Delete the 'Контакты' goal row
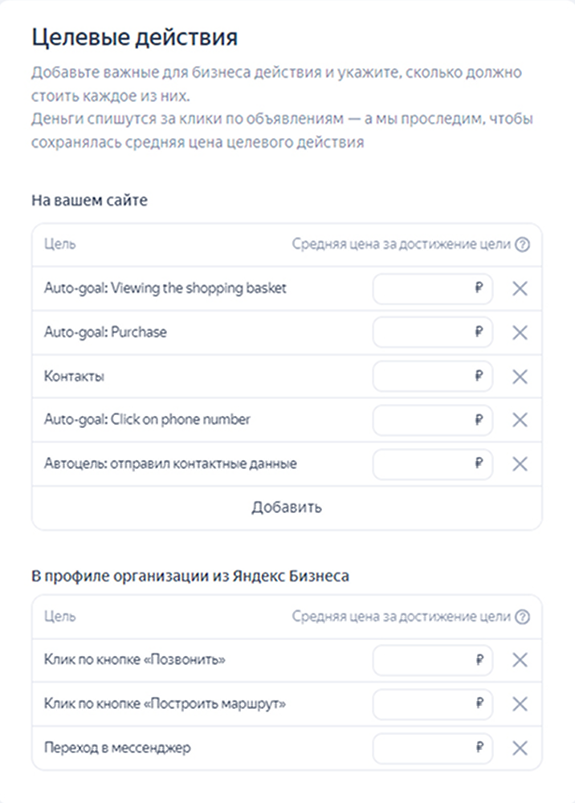Viewport: 575px width, 803px height. (x=520, y=377)
